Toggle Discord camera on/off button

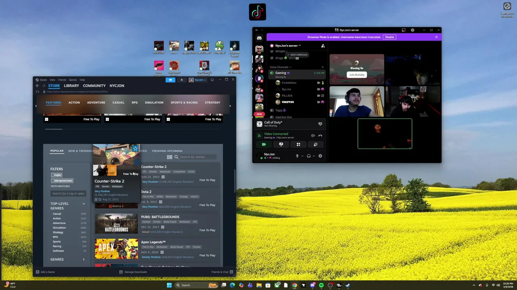(x=264, y=144)
